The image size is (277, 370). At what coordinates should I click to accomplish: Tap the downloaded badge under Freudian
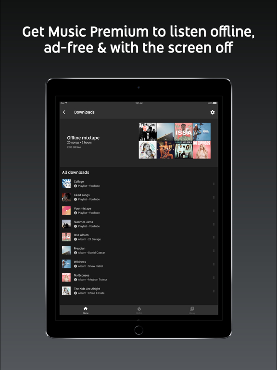(76, 253)
